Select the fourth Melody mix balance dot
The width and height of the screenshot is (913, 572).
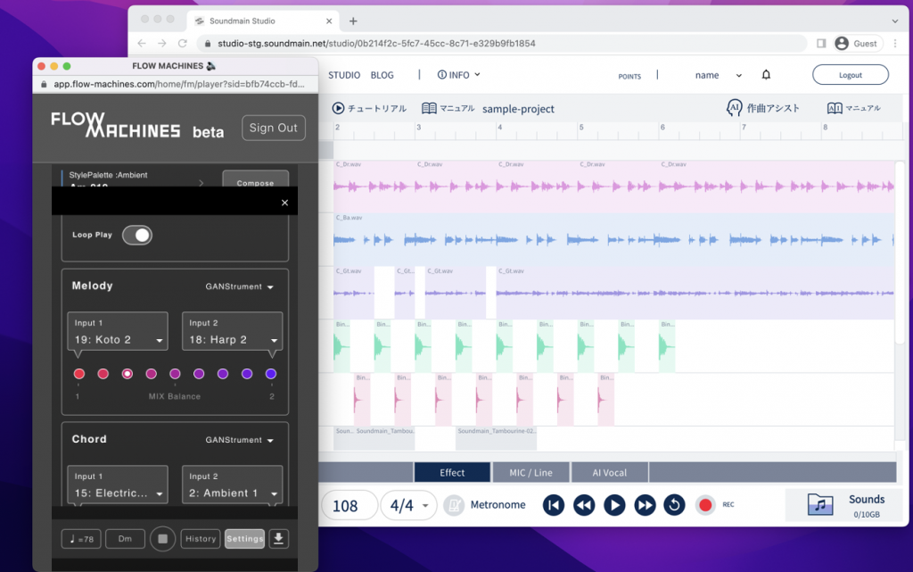click(151, 374)
